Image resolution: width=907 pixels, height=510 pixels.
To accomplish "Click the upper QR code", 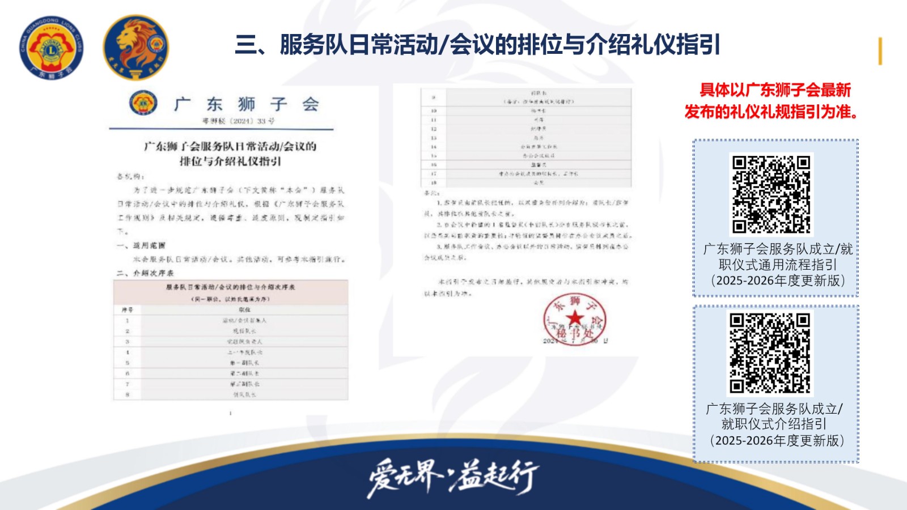I will 771,194.
